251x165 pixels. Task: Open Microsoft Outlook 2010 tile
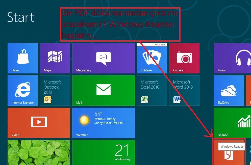[x=55, y=91]
